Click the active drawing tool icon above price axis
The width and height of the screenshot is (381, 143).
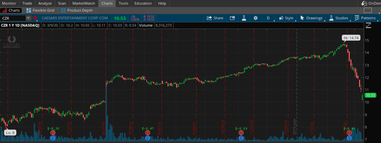click(368, 26)
